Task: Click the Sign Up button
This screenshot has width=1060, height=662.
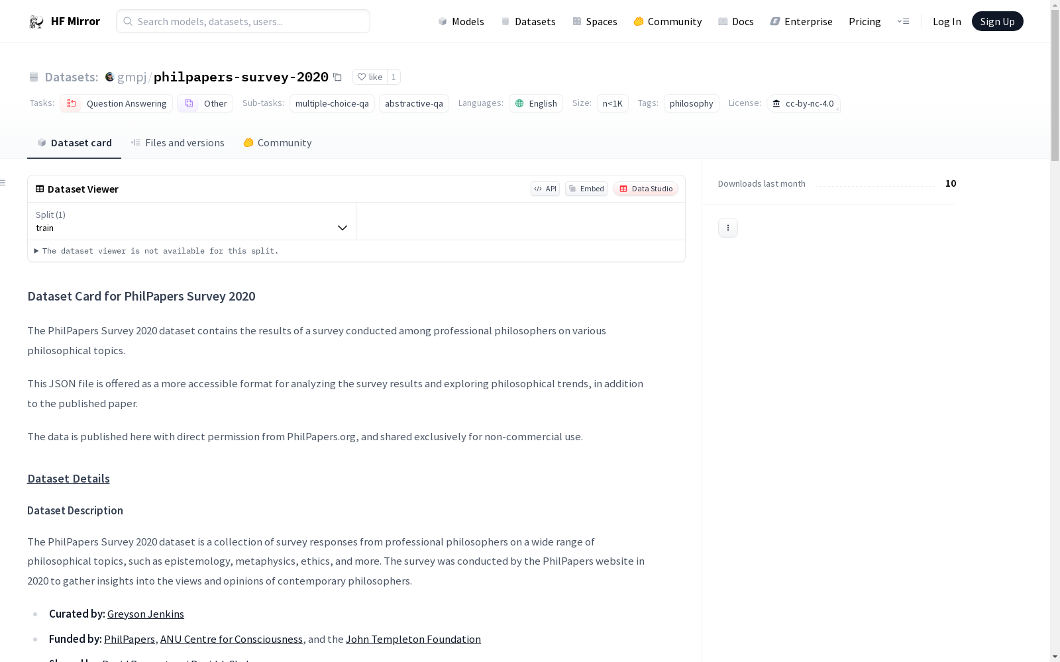Action: (997, 21)
